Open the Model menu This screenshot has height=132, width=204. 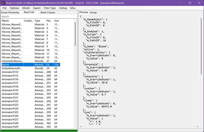tap(26, 8)
